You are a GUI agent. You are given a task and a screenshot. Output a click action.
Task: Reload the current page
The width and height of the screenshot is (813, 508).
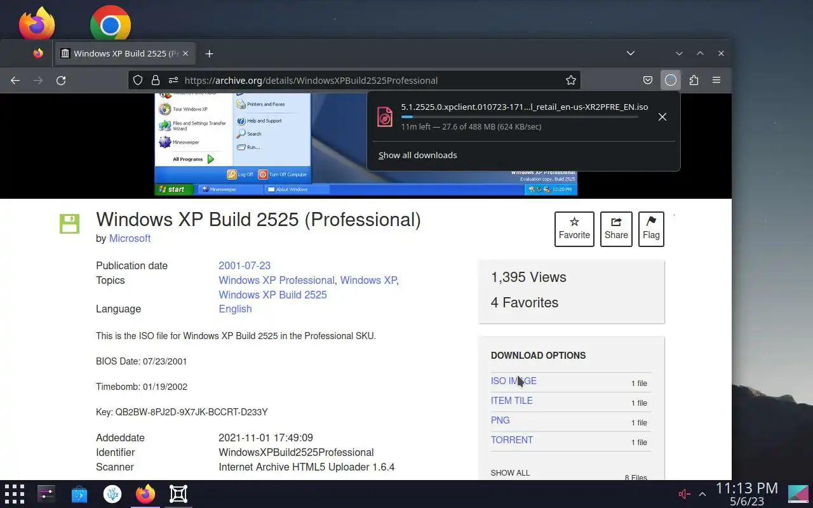point(61,80)
